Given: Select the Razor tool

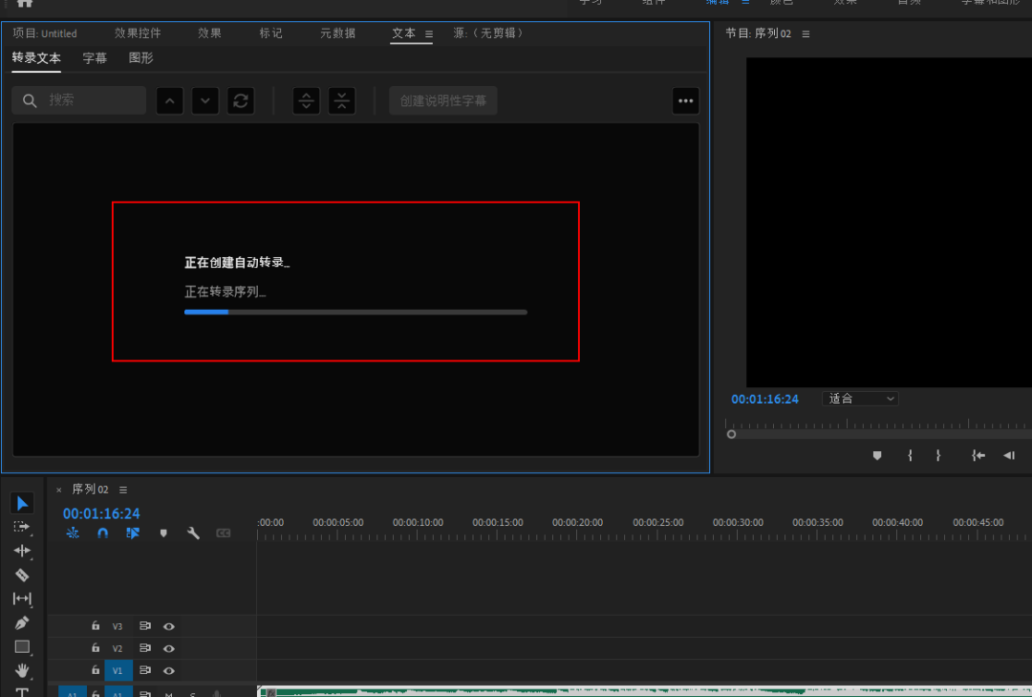Looking at the screenshot, I should coord(22,575).
